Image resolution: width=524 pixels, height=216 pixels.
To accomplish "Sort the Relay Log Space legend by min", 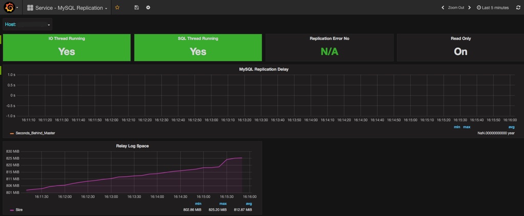I will (198, 204).
